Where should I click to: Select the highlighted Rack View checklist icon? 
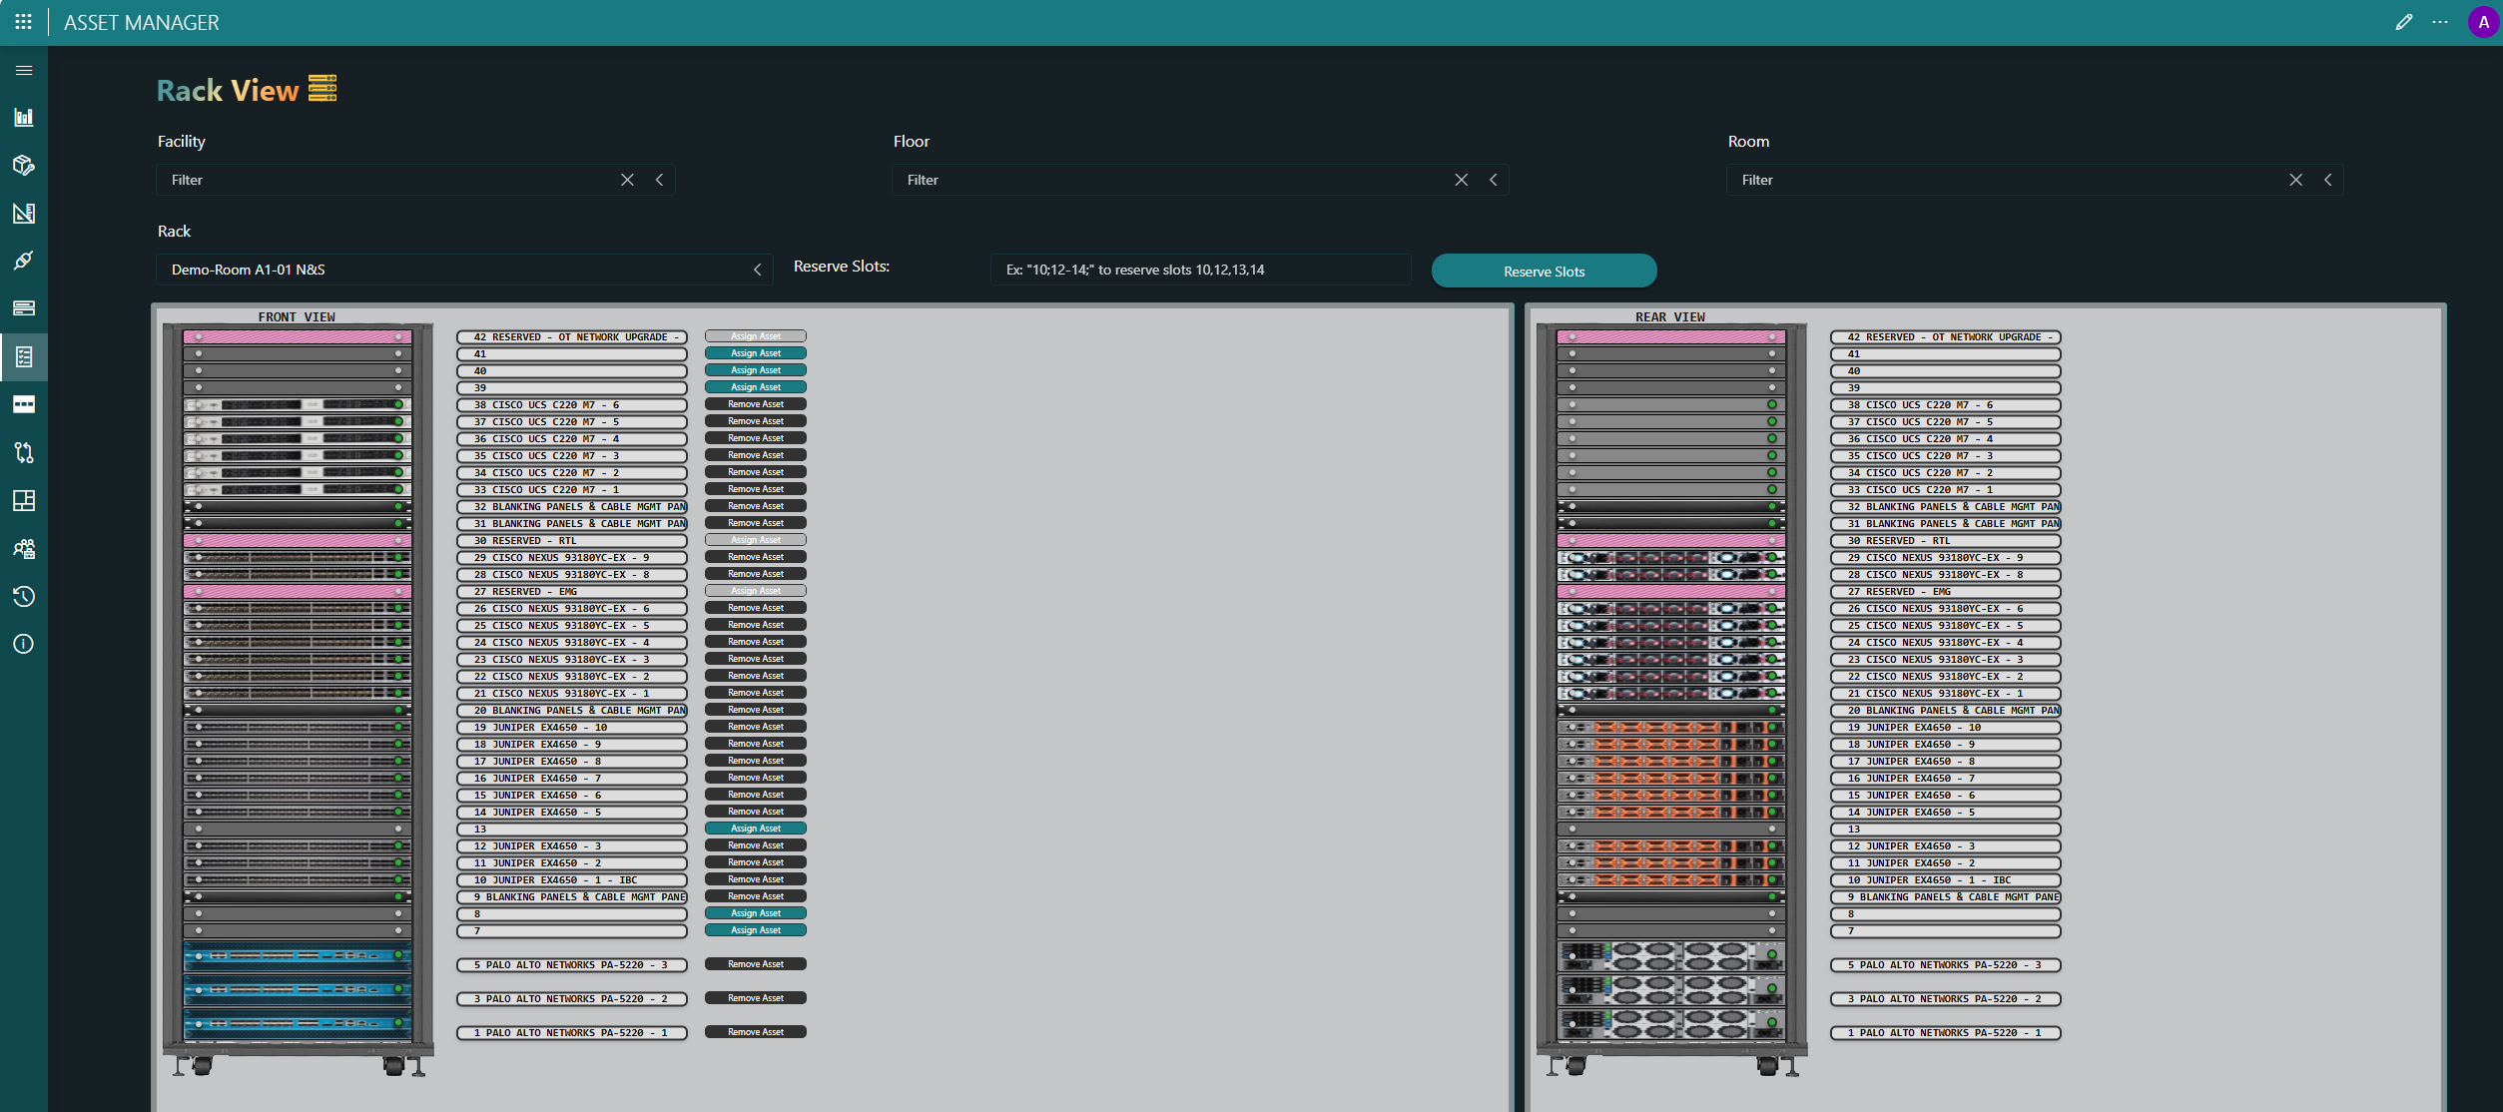(23, 356)
